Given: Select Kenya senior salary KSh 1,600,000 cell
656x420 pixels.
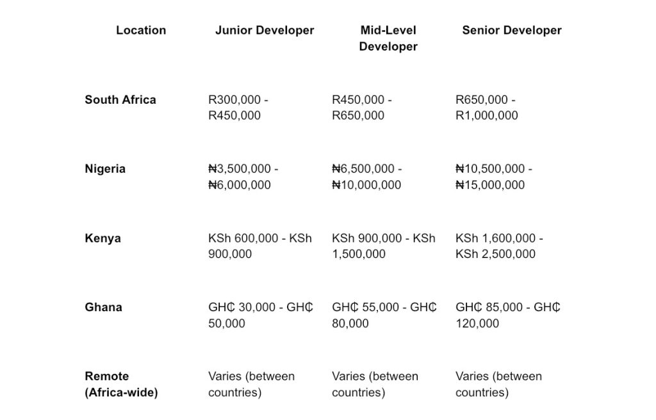Looking at the screenshot, I should pyautogui.click(x=499, y=246).
